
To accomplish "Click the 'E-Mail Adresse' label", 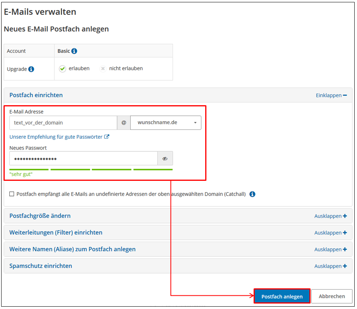I will 27,112.
